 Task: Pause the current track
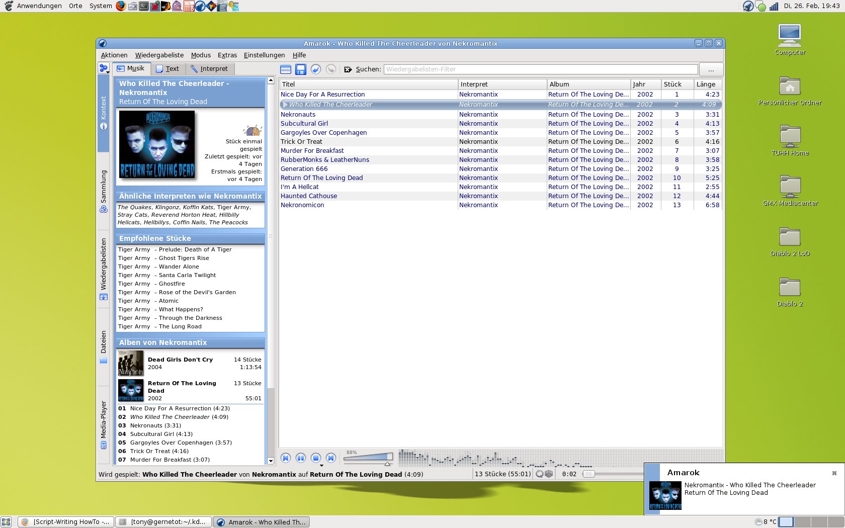click(301, 458)
